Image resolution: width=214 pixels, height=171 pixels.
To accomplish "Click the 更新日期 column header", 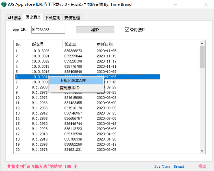I will (x=127, y=44).
